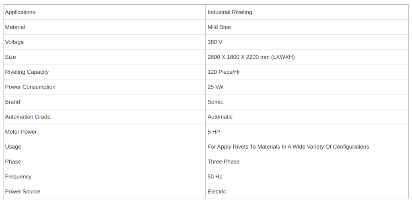Screen dimensions: 412x203
Task: Select the 120 Piece/Hr value
Action: point(224,72)
